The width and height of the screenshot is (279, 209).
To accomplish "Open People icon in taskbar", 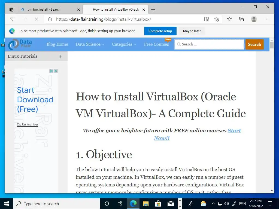I will (x=190, y=204).
